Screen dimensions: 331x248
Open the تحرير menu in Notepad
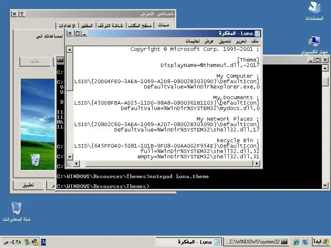[241, 41]
